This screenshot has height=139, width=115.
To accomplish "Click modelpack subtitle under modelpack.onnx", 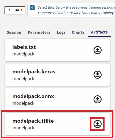I will point(23,103).
